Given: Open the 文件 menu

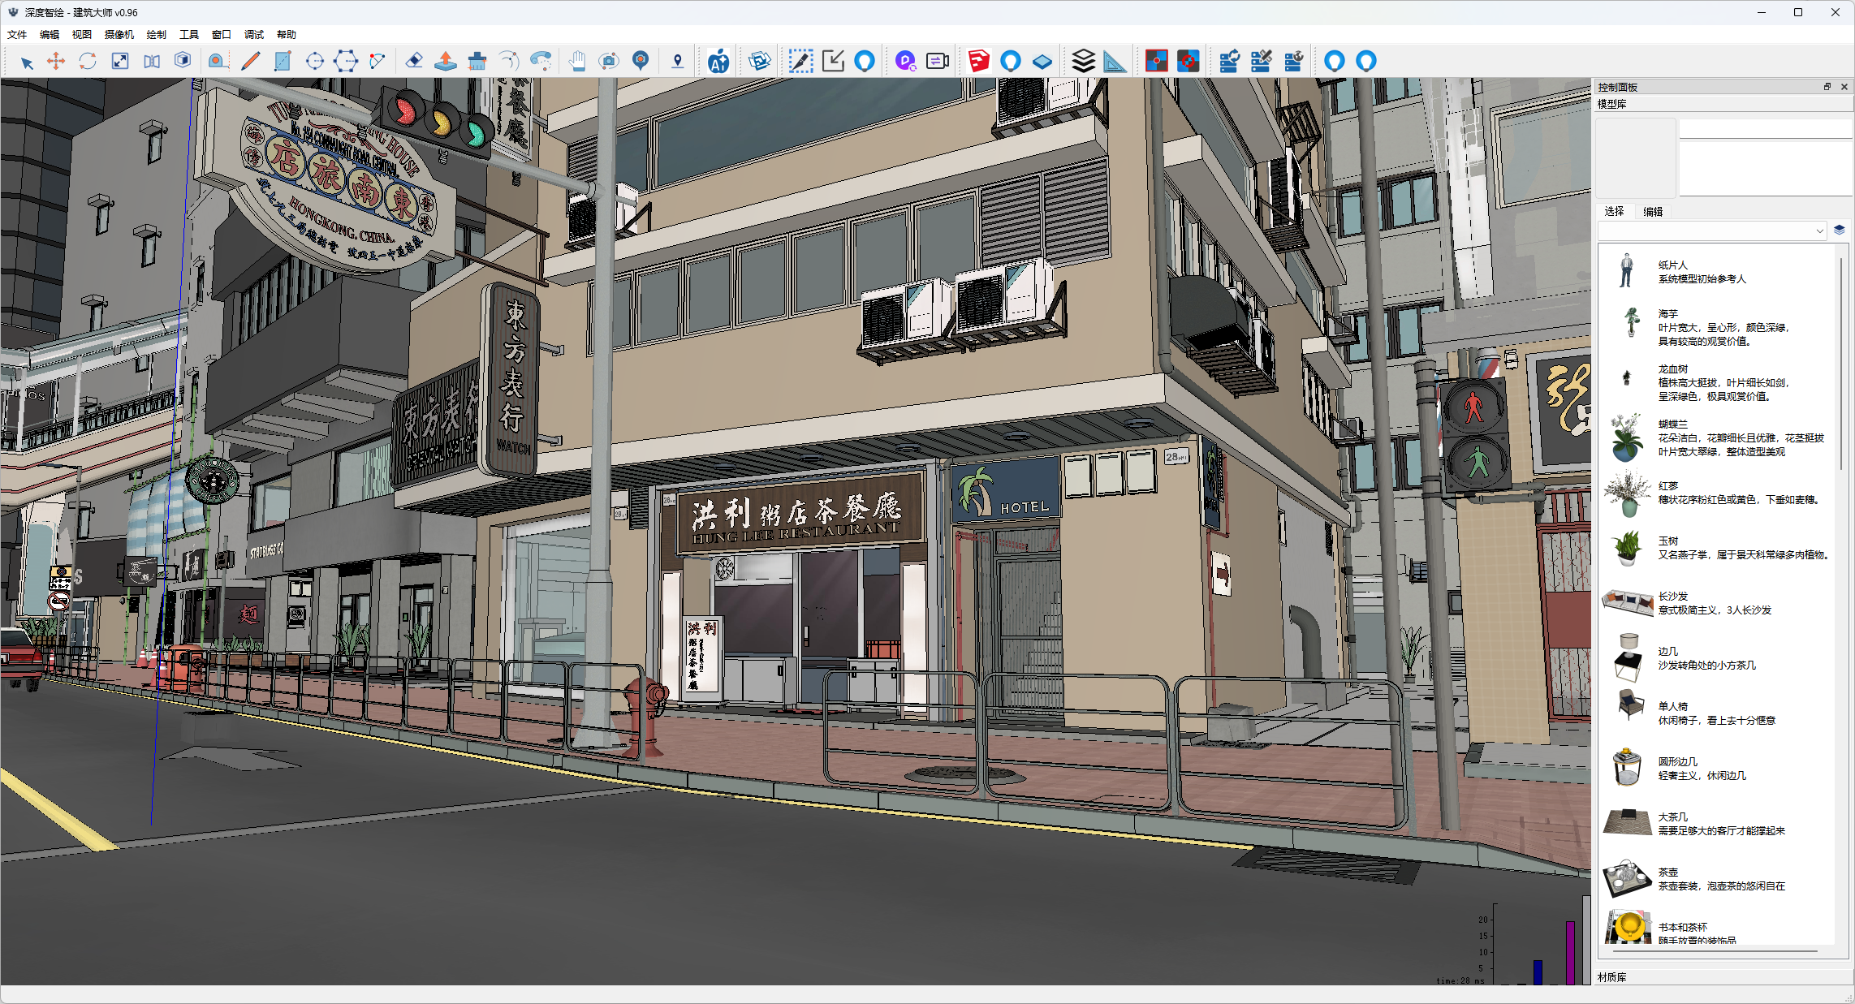Looking at the screenshot, I should click(x=17, y=35).
